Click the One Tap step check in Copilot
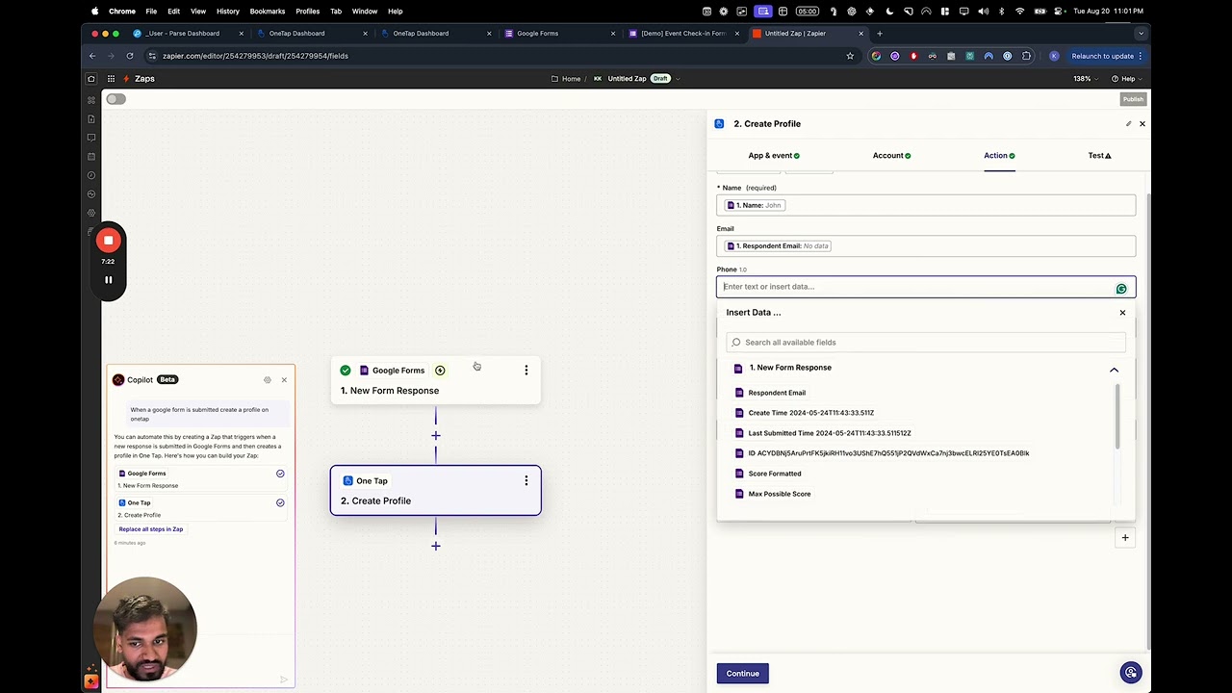This screenshot has height=693, width=1232. (x=280, y=502)
